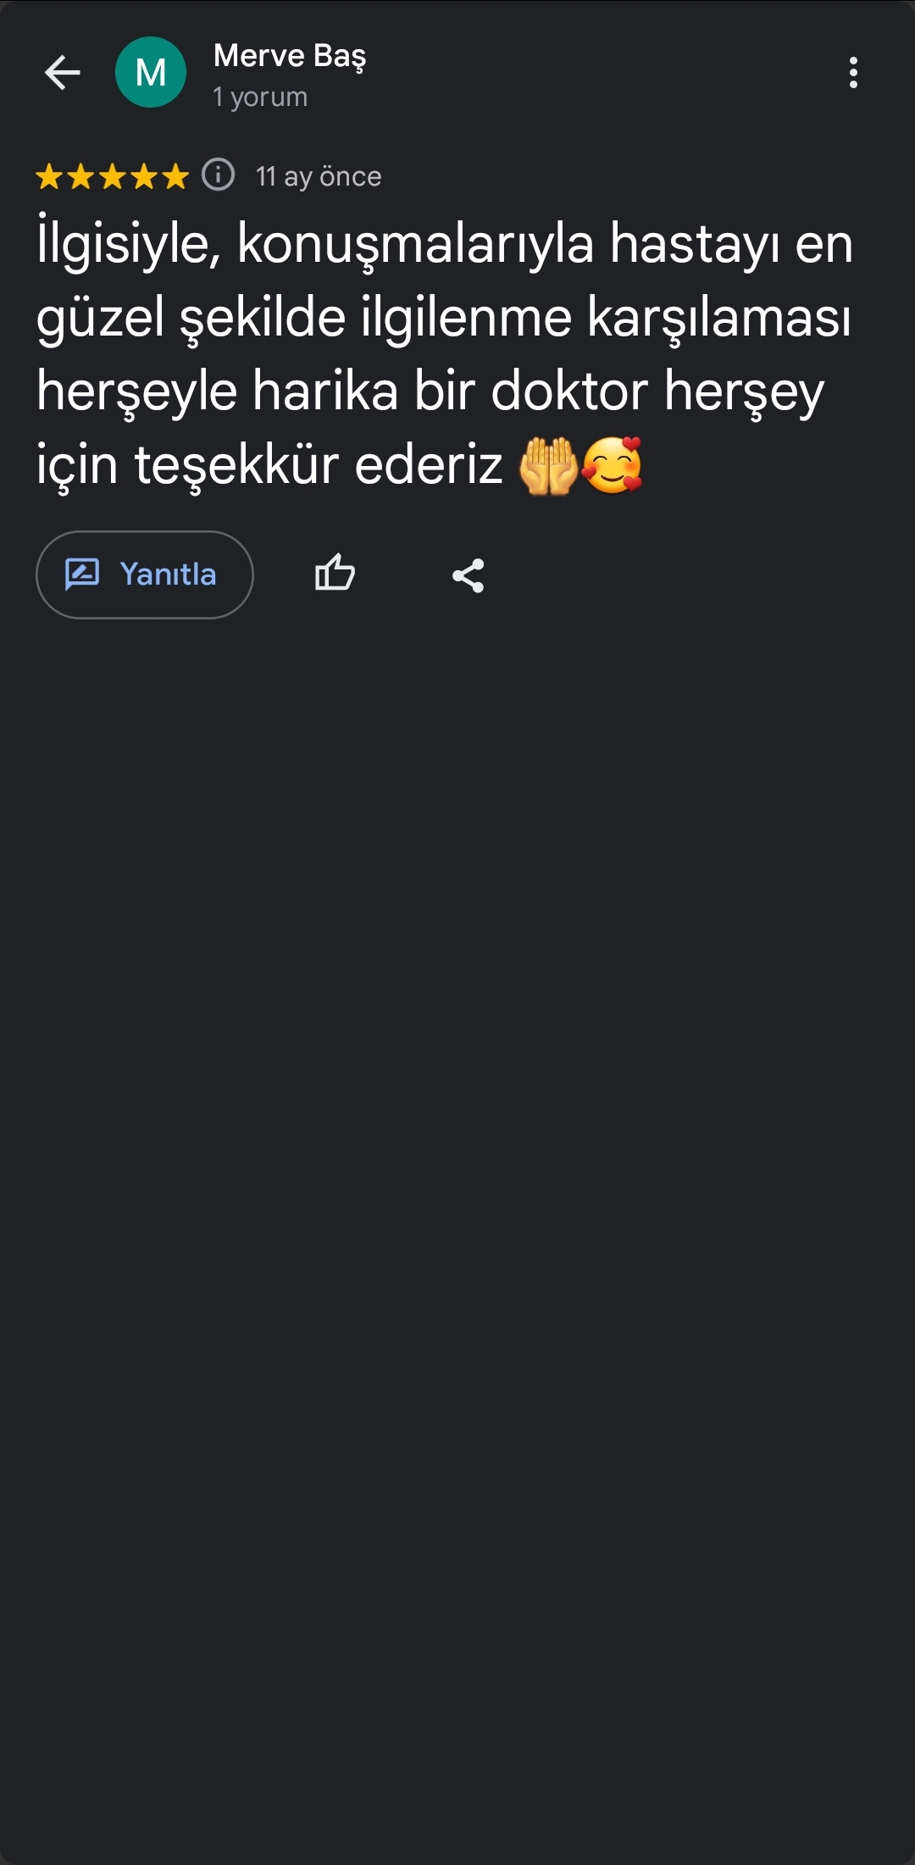Click the fifth rating star

click(175, 177)
